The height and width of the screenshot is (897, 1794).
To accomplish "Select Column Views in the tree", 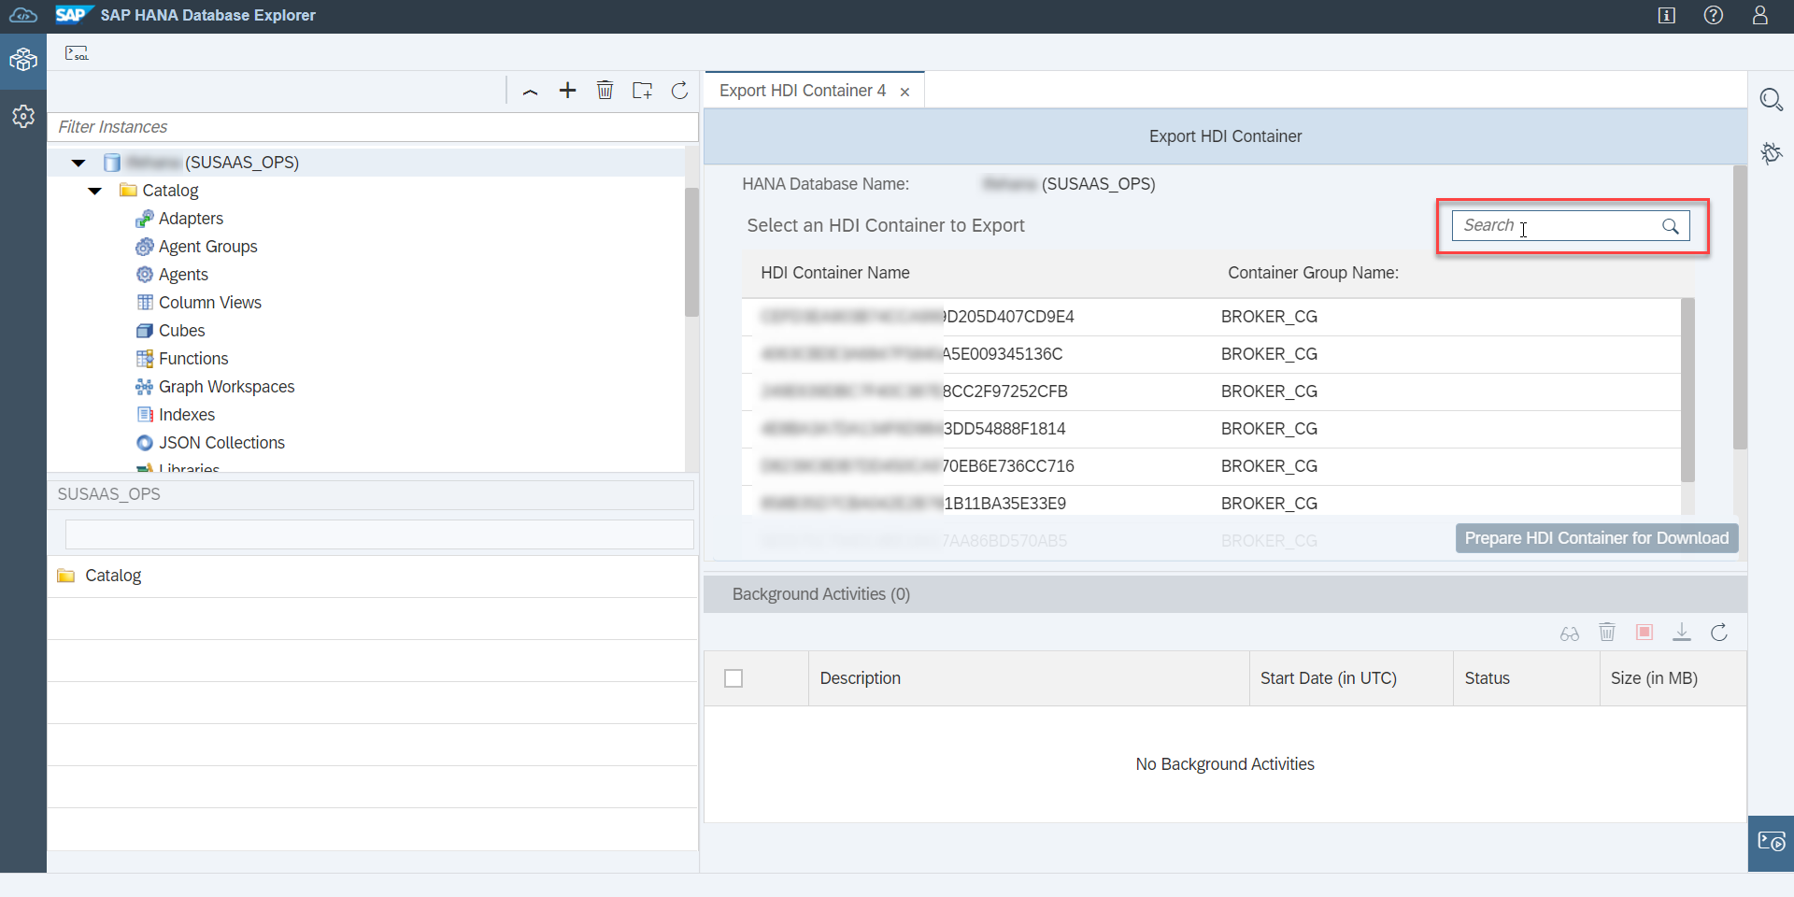I will pyautogui.click(x=209, y=303).
